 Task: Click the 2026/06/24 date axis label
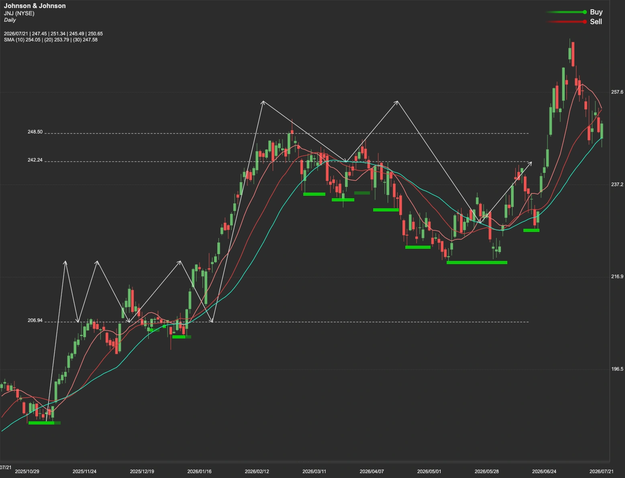click(x=544, y=472)
